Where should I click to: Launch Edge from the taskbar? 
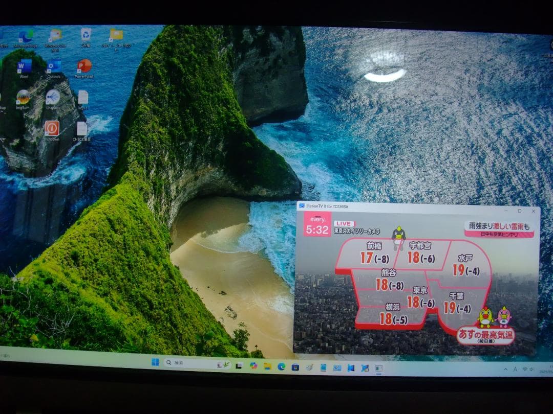(281, 366)
